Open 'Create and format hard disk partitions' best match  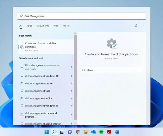click(46, 47)
